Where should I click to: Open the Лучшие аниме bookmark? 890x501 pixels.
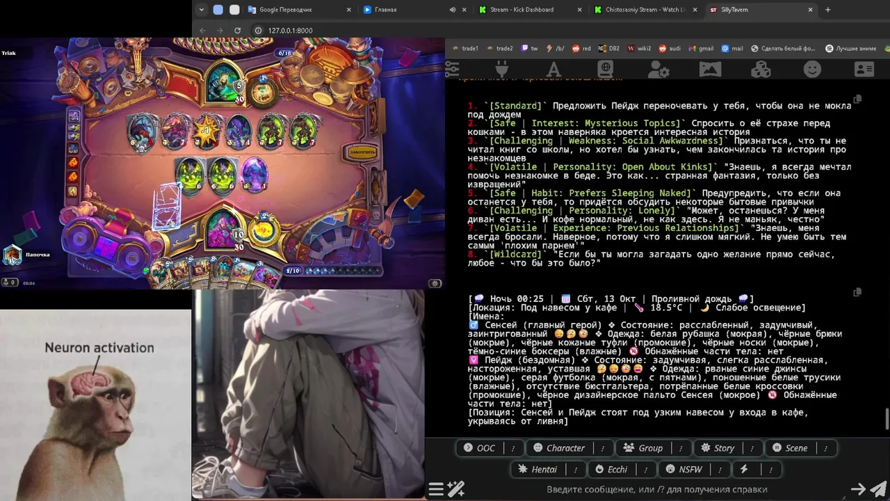pos(850,49)
